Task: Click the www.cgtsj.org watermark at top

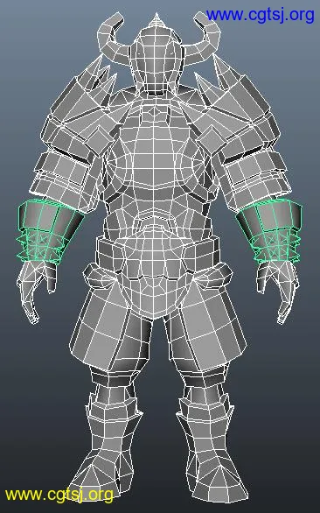Action: click(261, 15)
